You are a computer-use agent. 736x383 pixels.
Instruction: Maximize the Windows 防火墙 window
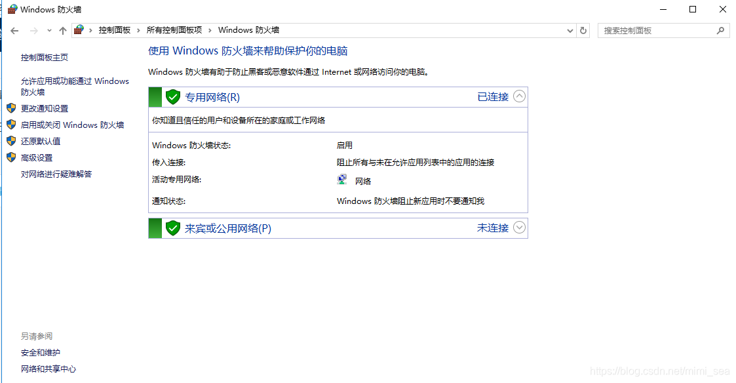click(x=693, y=9)
